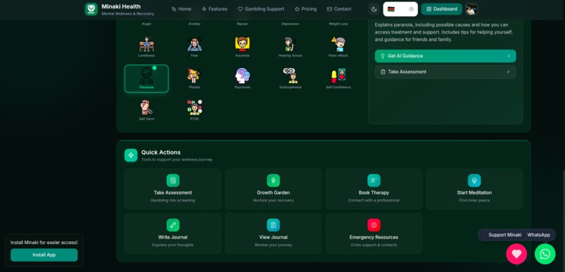Open Emergency Resources quick action
Screen dimensions: 565x272
pyautogui.click(x=374, y=234)
